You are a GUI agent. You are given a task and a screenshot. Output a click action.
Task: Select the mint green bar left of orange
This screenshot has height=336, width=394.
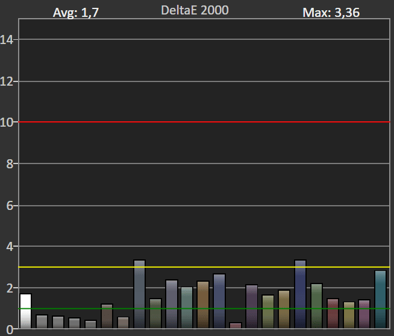(x=187, y=308)
